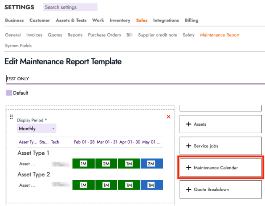This screenshot has width=265, height=206.
Task: Open the Display Period Monthly dropdown
Action: pos(37,129)
